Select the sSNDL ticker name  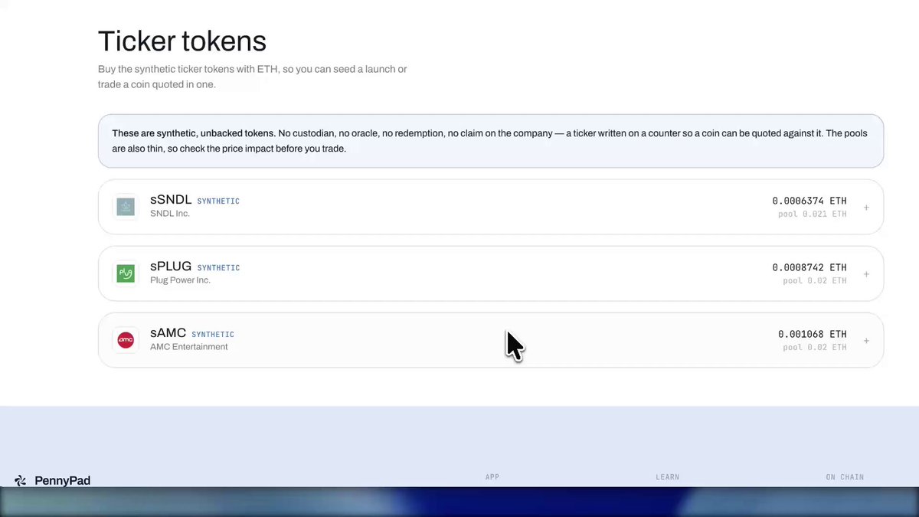[x=171, y=200]
